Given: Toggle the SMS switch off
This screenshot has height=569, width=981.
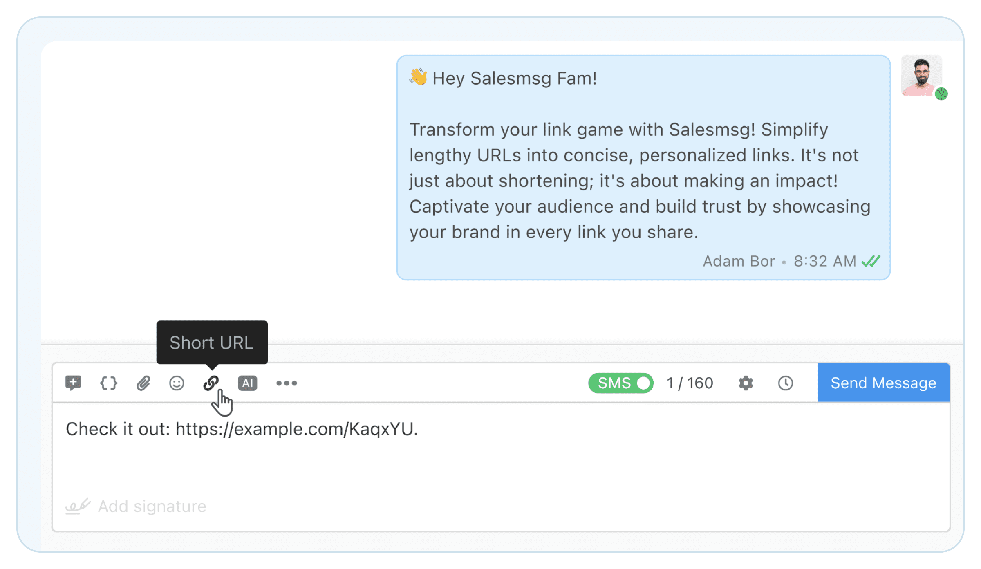Looking at the screenshot, I should click(644, 383).
